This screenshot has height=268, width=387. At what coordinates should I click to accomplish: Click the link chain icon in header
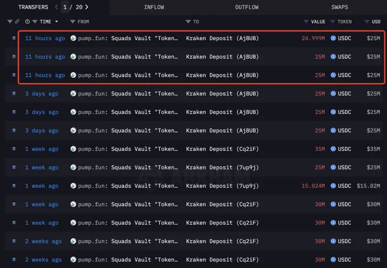click(x=17, y=22)
